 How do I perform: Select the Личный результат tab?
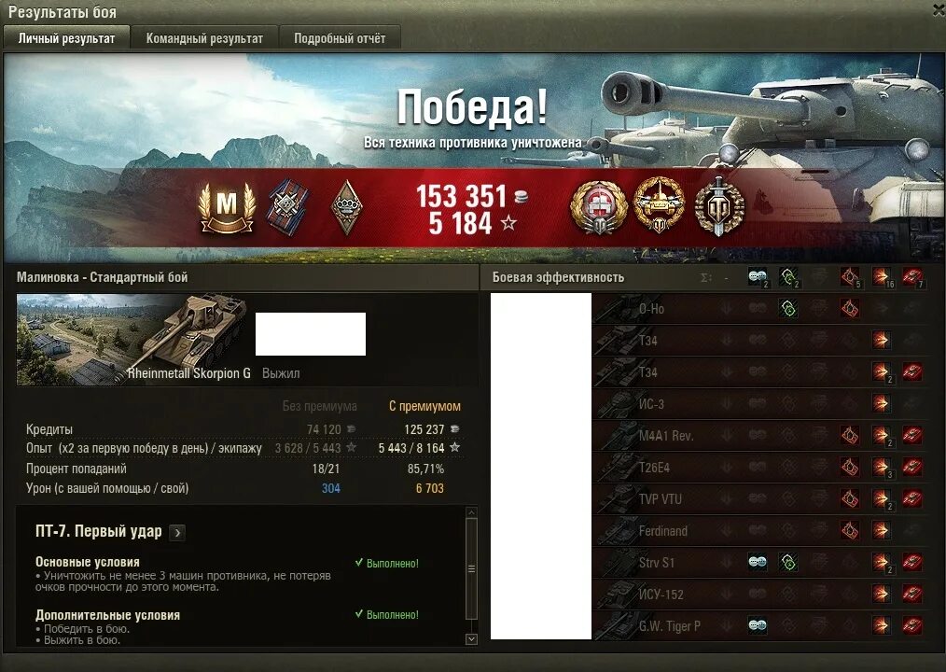click(66, 38)
